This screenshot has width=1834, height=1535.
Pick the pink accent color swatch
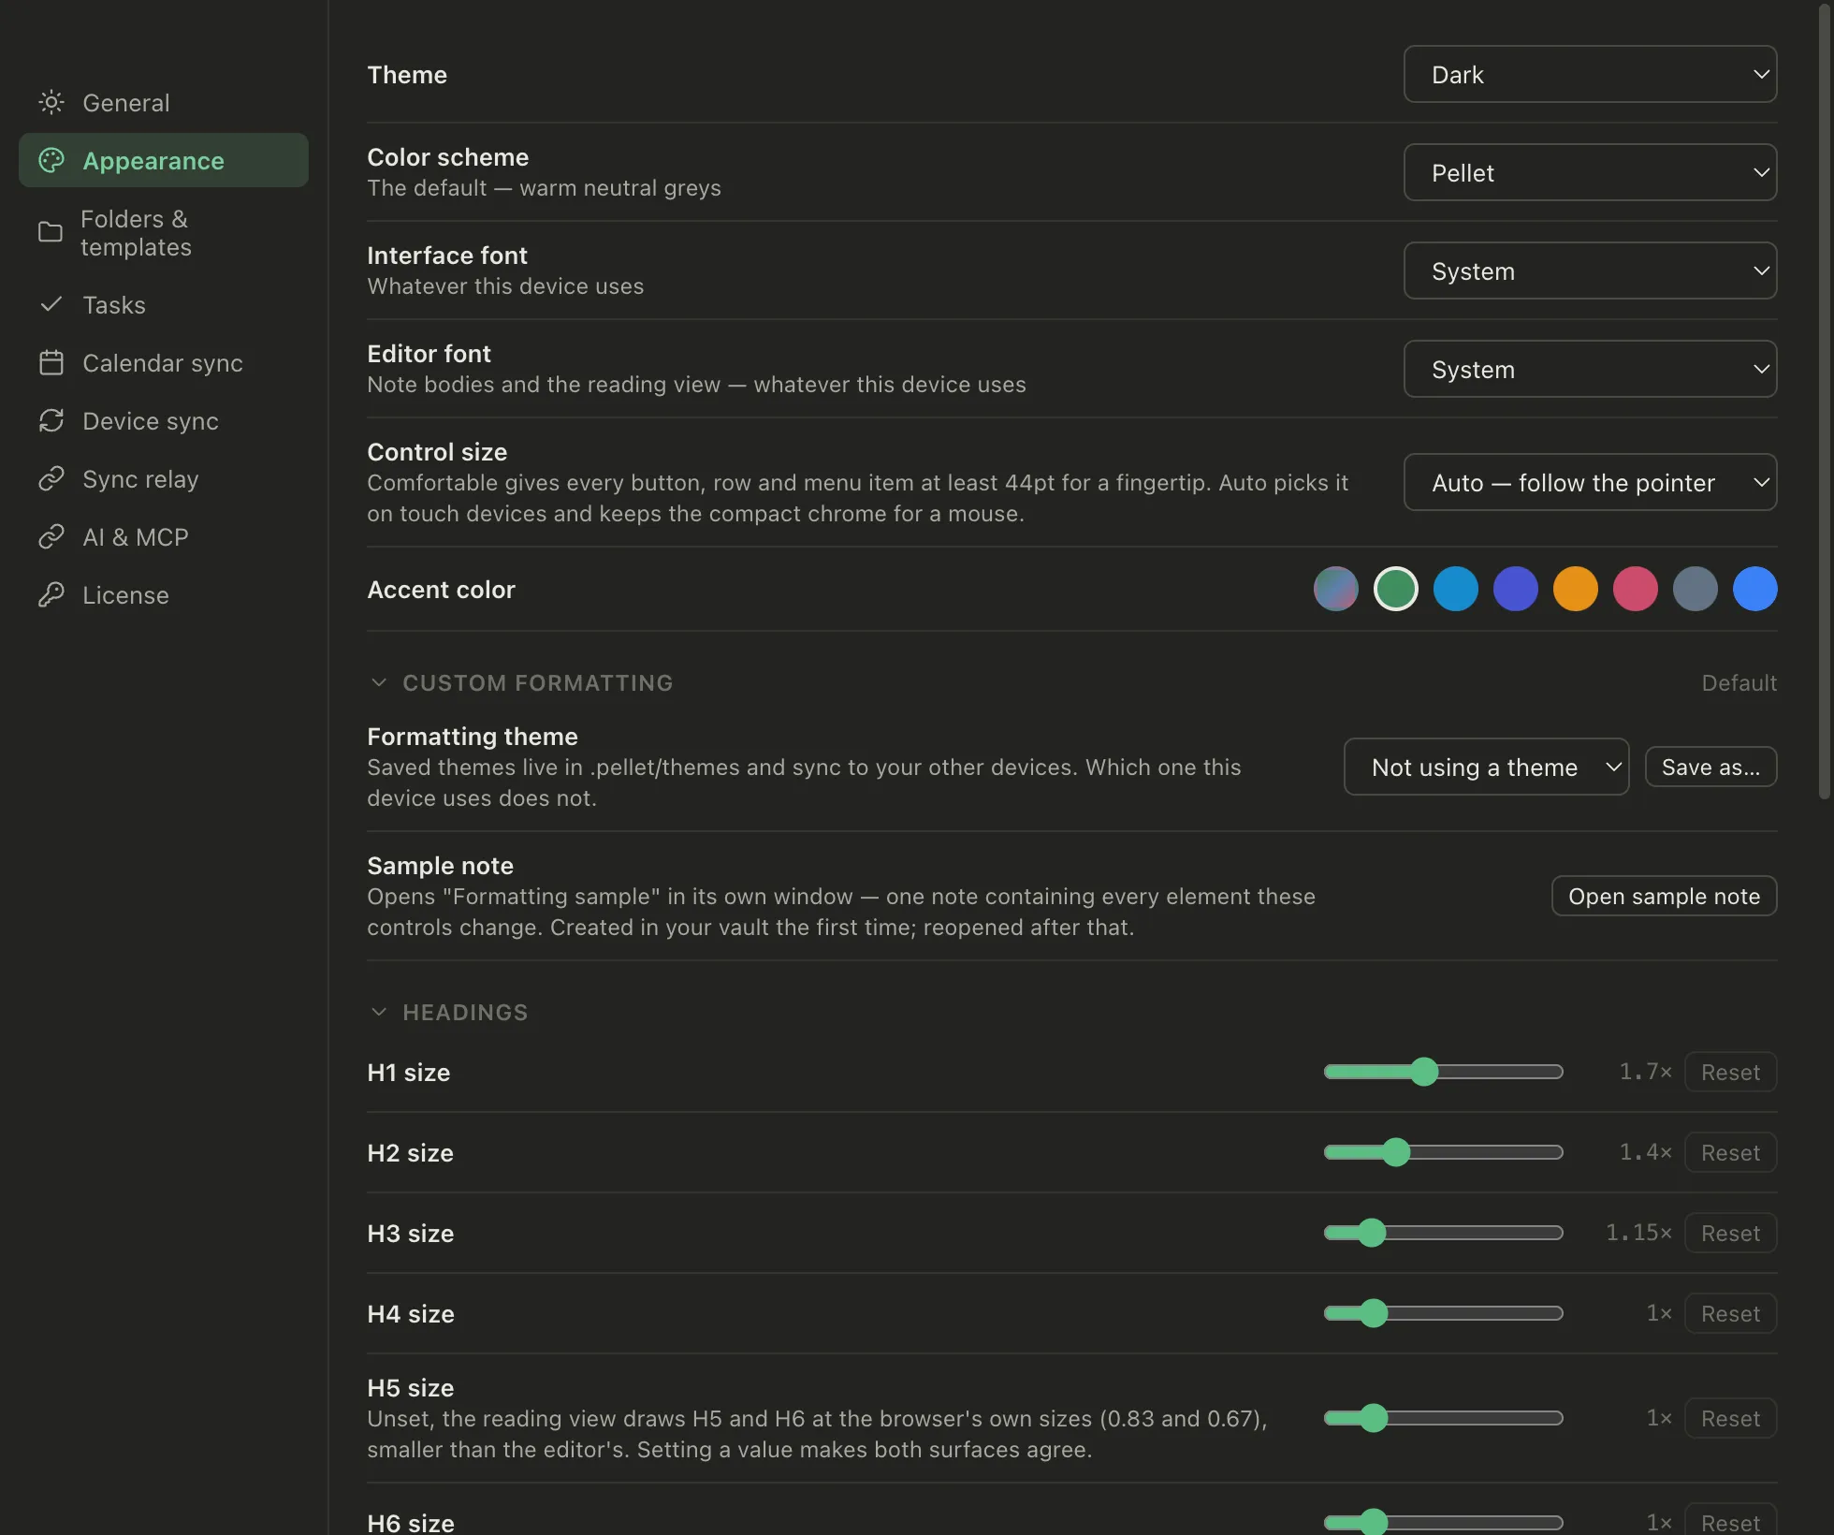click(x=1635, y=589)
